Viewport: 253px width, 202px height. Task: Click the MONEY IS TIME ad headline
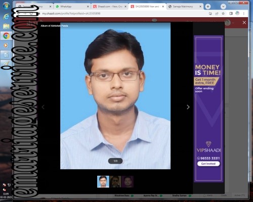point(207,70)
